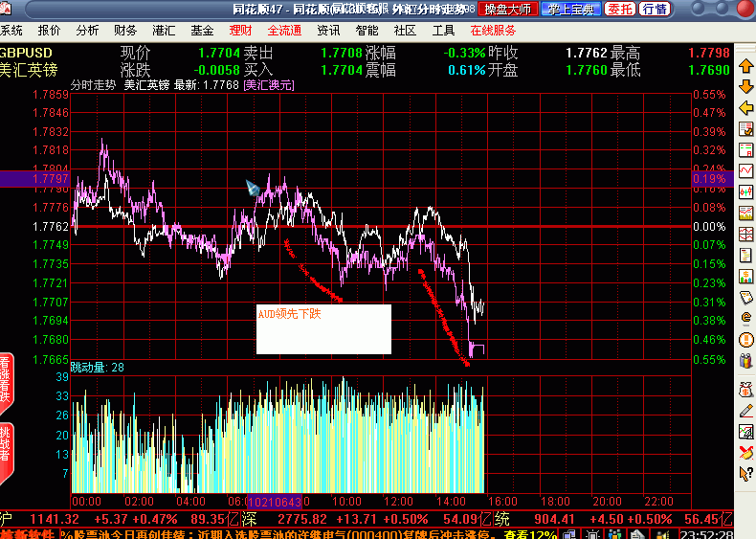Click the orange down arrow icon
Screen dimensions: 756x539
[745, 87]
